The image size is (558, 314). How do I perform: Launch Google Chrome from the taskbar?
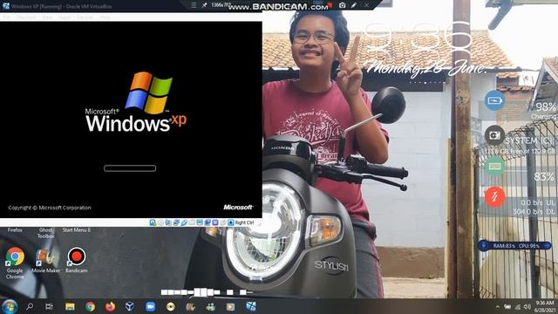click(x=90, y=306)
